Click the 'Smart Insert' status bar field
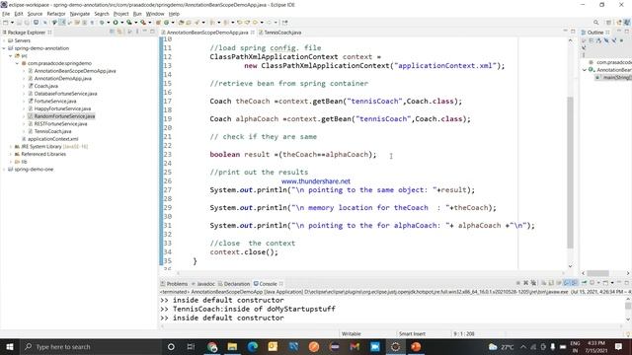Image resolution: width=632 pixels, height=355 pixels. point(412,333)
